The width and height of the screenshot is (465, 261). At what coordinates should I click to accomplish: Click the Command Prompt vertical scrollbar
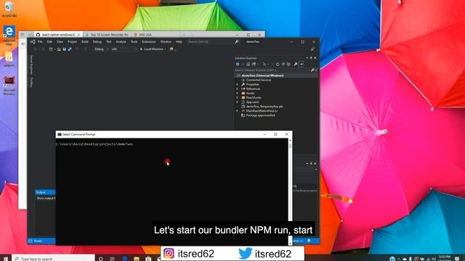290,191
